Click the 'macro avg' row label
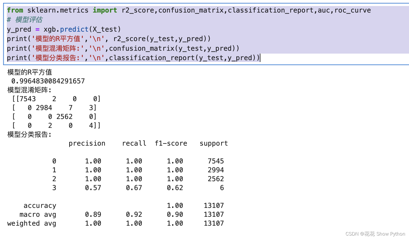Viewport: 409px width, 239px height. click(x=38, y=214)
